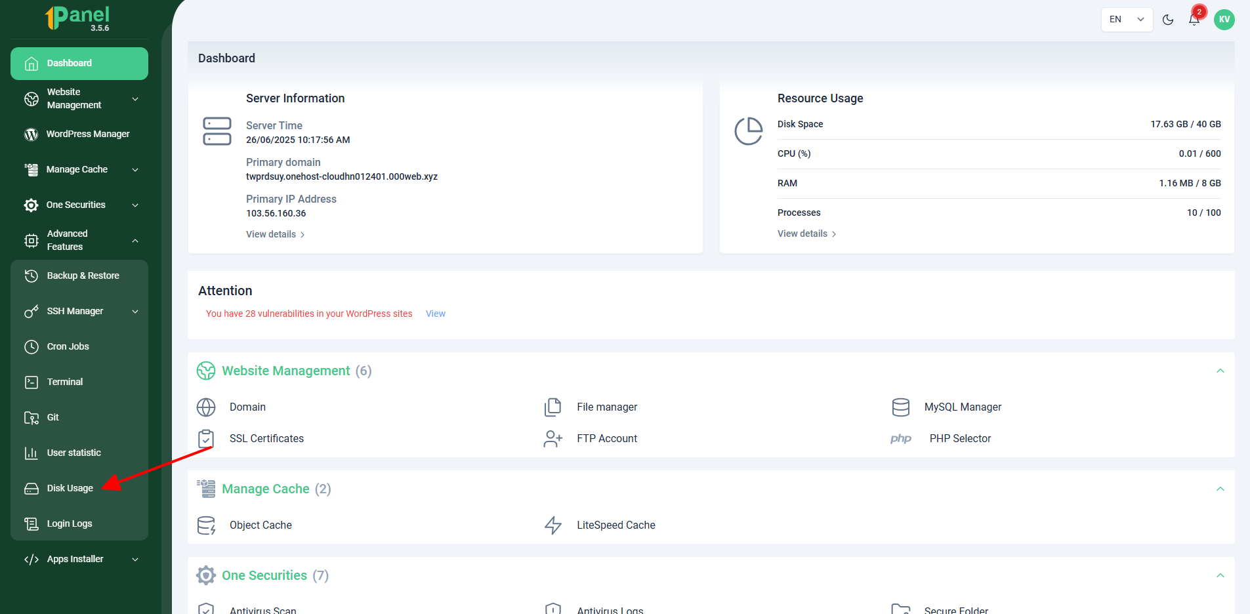Screen dimensions: 1250x614
Task: Click the Backup & Restore clock icon
Action: (31, 276)
